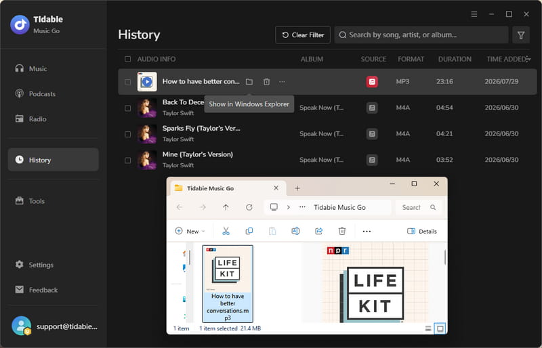The image size is (542, 348).
Task: Click LIFE KIT preview image
Action: coord(375,283)
